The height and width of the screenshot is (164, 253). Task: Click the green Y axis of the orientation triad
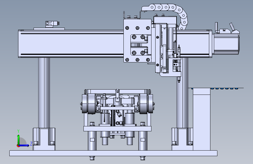click(18, 139)
